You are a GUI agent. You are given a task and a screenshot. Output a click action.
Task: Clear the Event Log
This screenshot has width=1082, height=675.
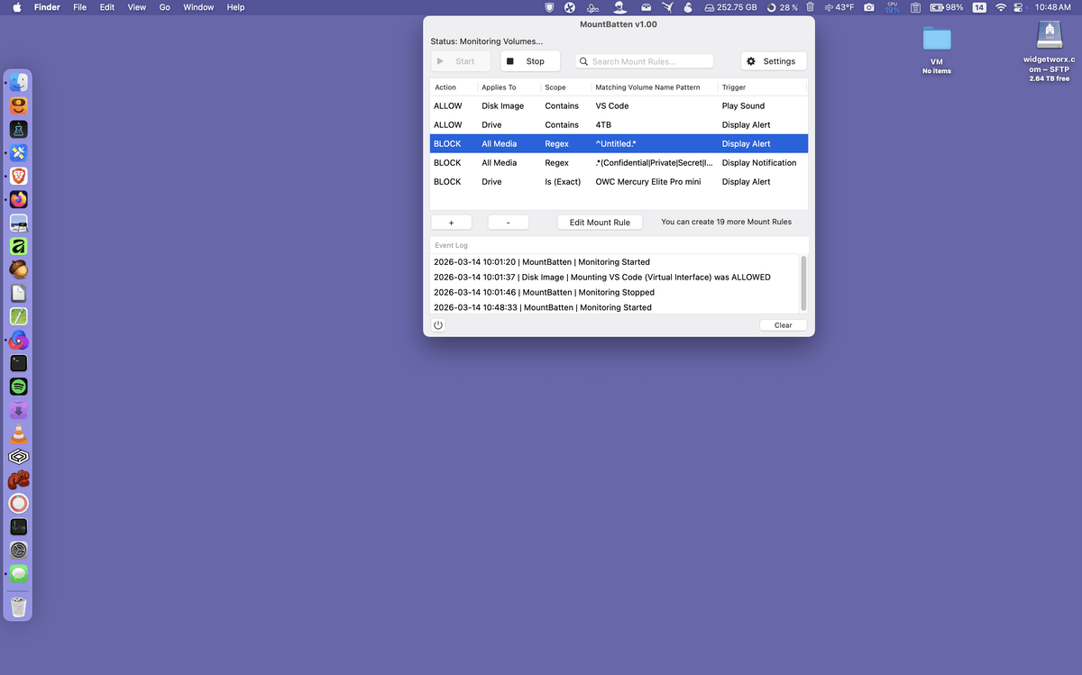tap(783, 325)
